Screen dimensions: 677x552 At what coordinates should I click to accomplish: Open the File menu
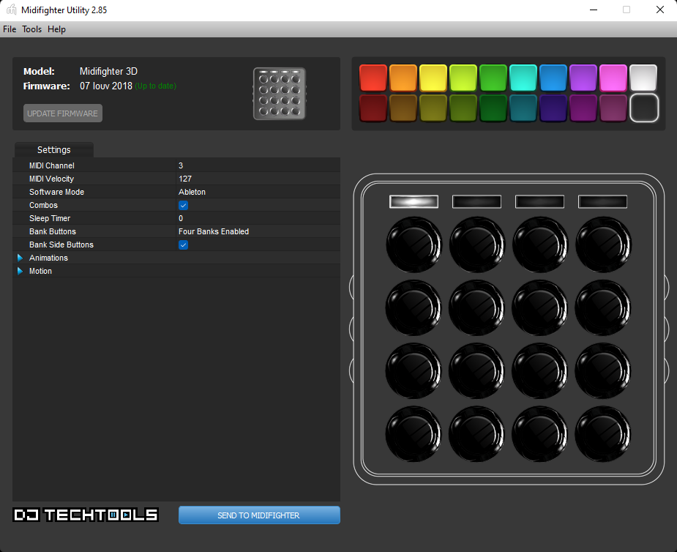click(10, 29)
